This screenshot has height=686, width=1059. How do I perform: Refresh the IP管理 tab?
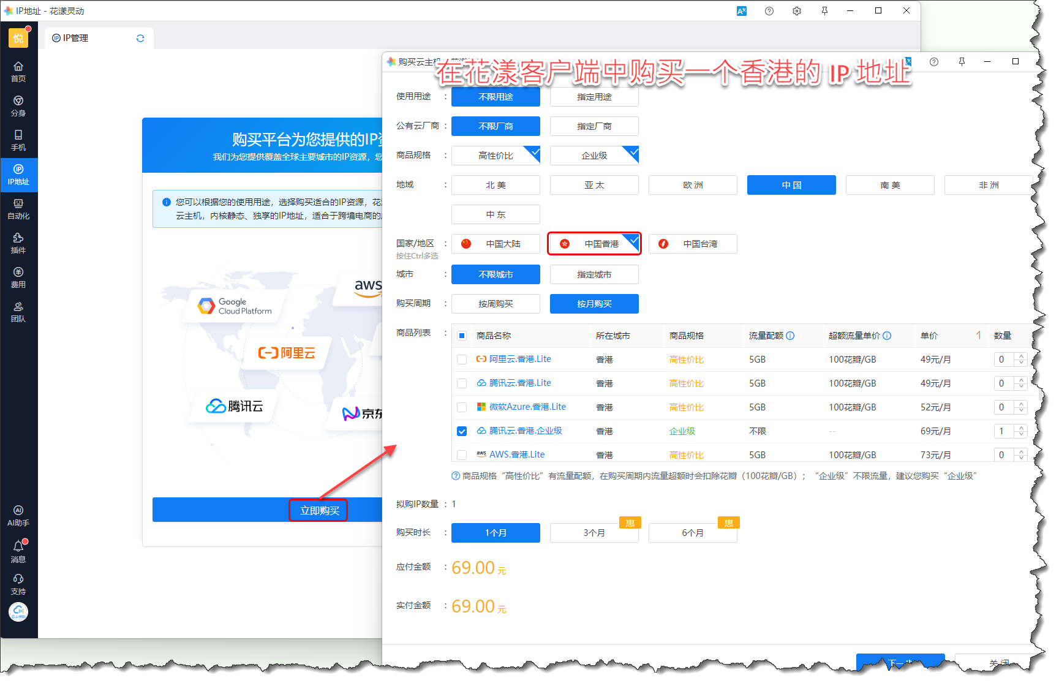pyautogui.click(x=140, y=38)
